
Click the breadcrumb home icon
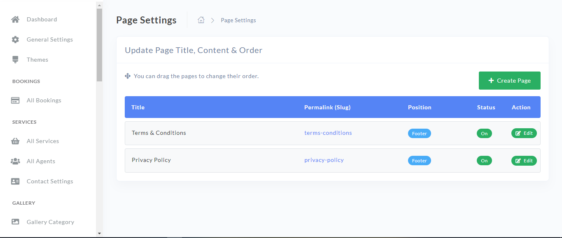(x=201, y=19)
